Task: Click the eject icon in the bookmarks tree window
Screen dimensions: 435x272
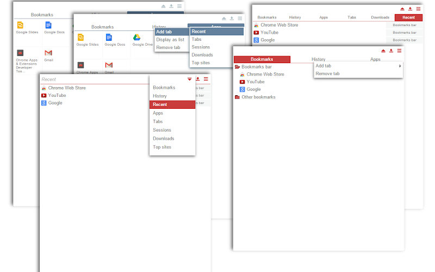Action: (383, 51)
